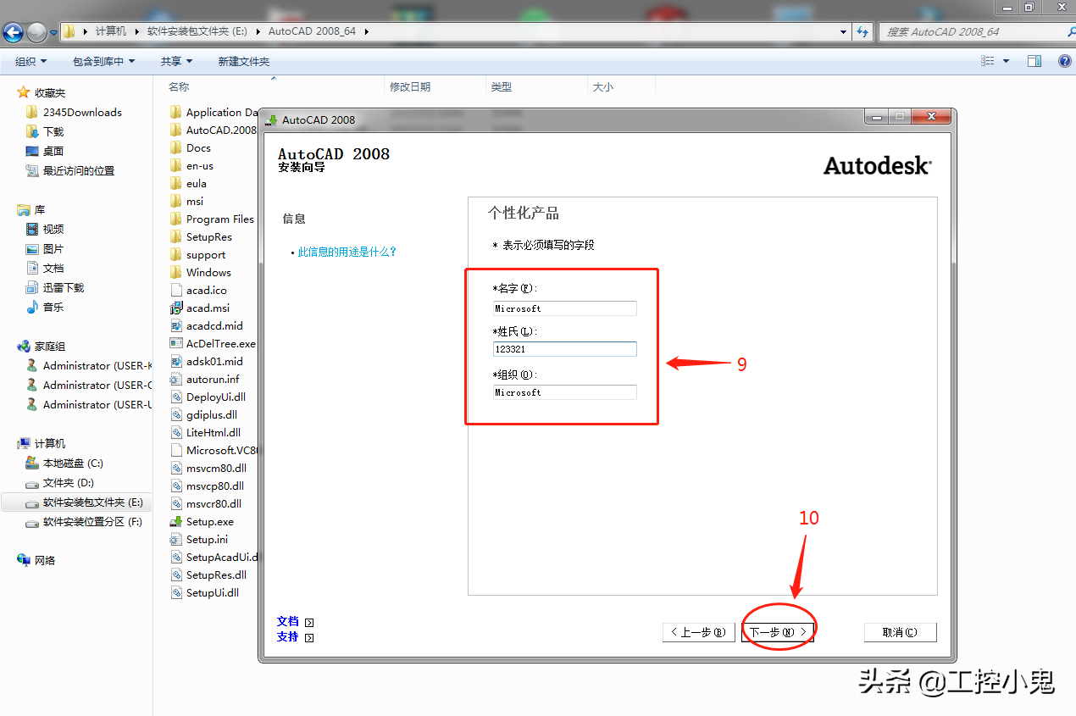Select the file named msvcr80.dll
Screen dimensions: 1076x716
click(214, 503)
